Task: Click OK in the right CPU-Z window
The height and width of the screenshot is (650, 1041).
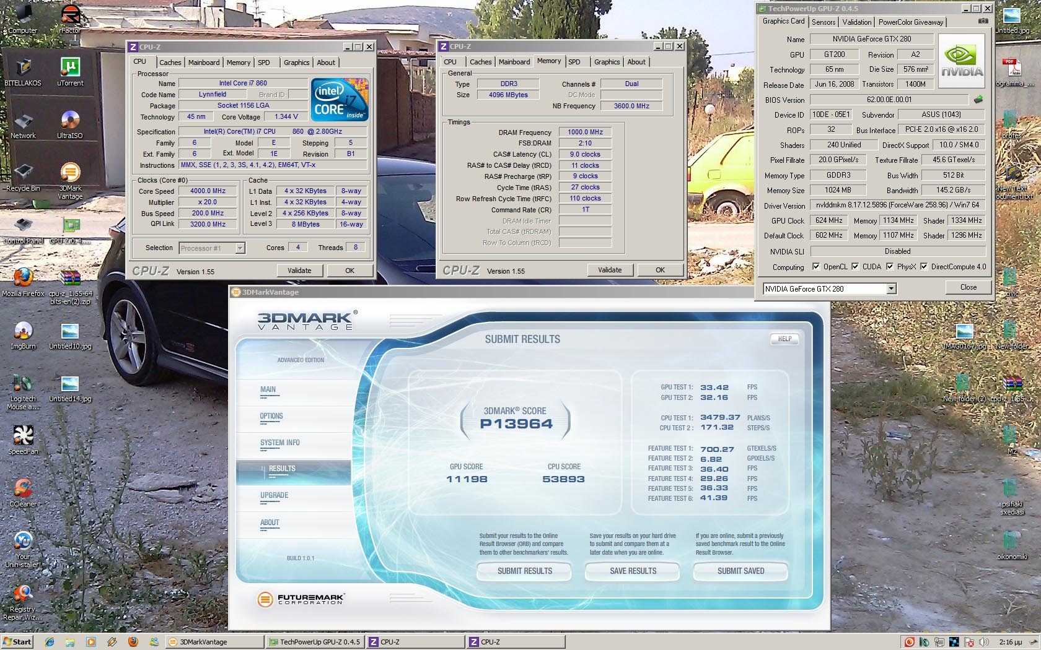Action: (660, 270)
